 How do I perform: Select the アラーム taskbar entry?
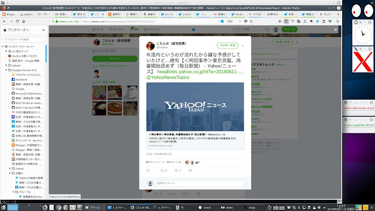(95, 207)
